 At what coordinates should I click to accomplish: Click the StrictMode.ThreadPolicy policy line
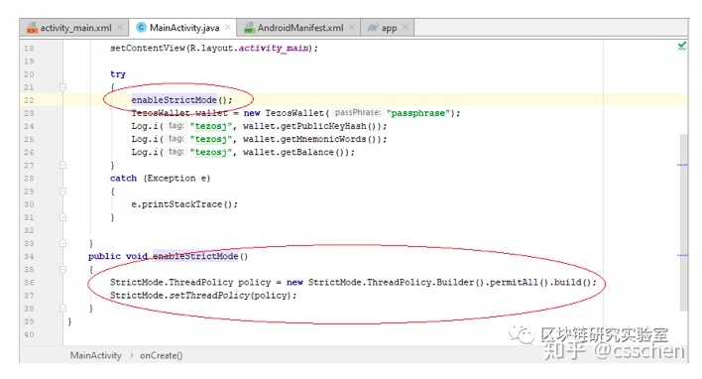pos(353,282)
